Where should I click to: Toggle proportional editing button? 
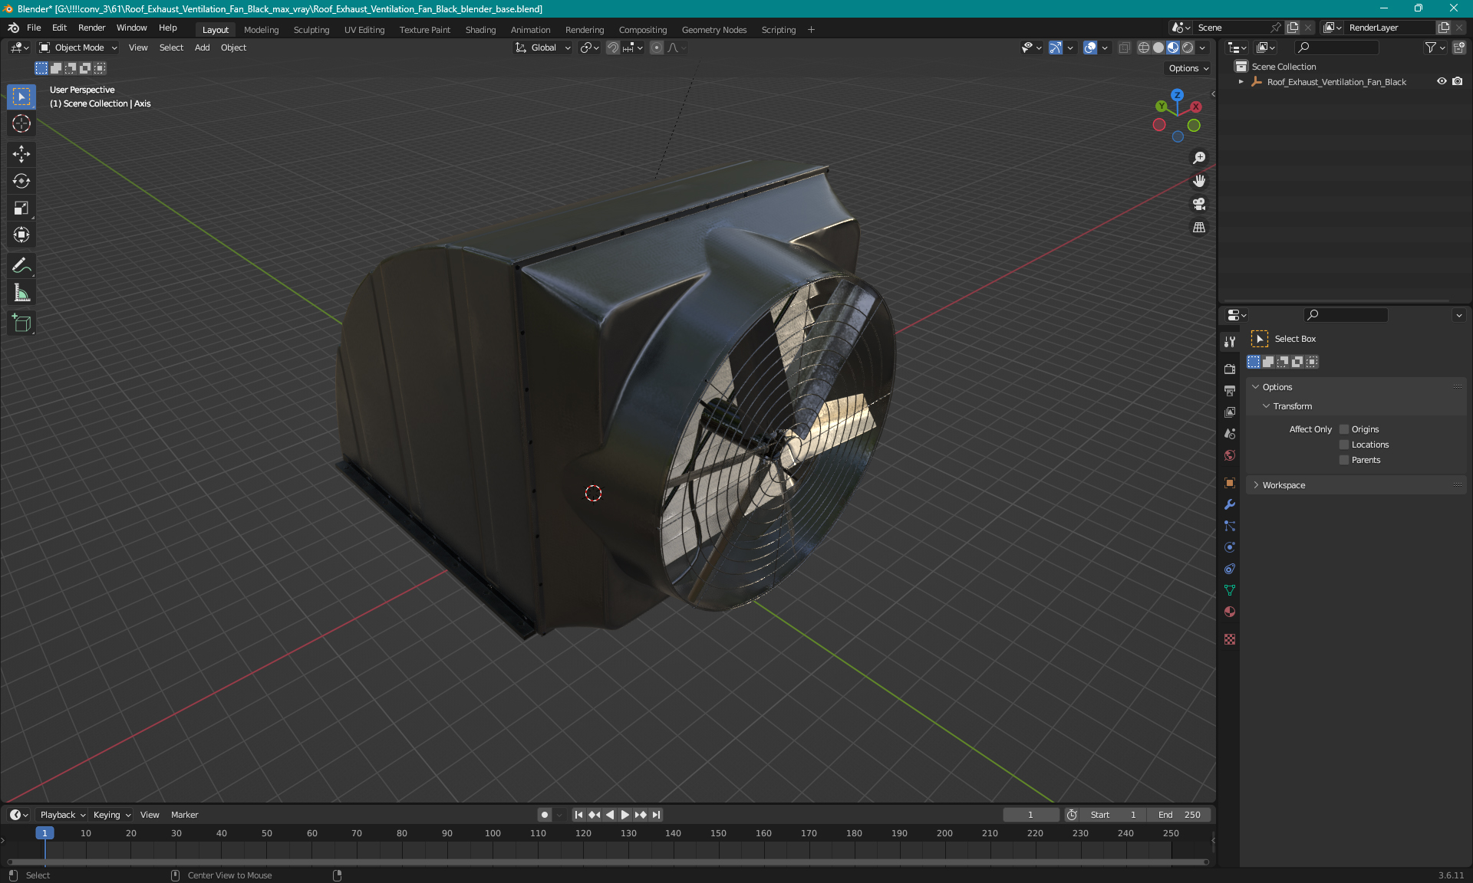pos(657,48)
